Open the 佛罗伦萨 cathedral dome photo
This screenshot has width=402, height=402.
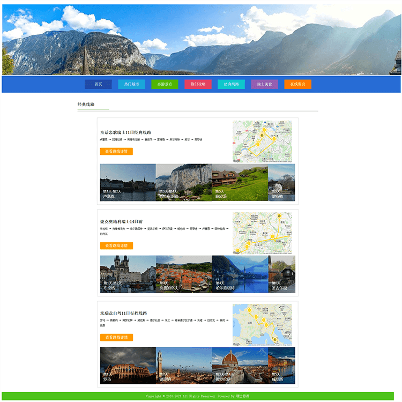pyautogui.click(x=240, y=366)
